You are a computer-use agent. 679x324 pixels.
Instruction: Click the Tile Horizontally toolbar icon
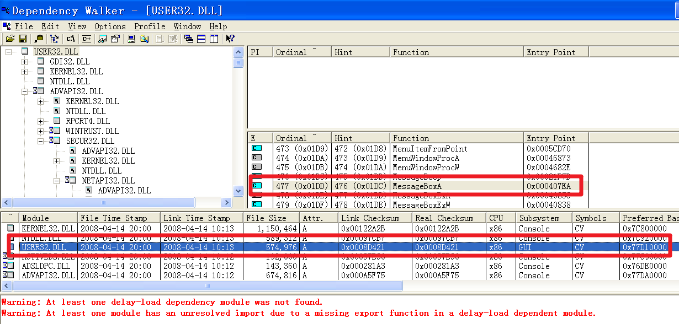pyautogui.click(x=201, y=39)
